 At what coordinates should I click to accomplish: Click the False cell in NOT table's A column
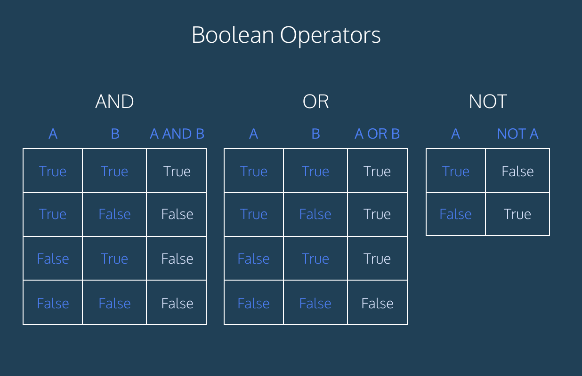pos(455,214)
